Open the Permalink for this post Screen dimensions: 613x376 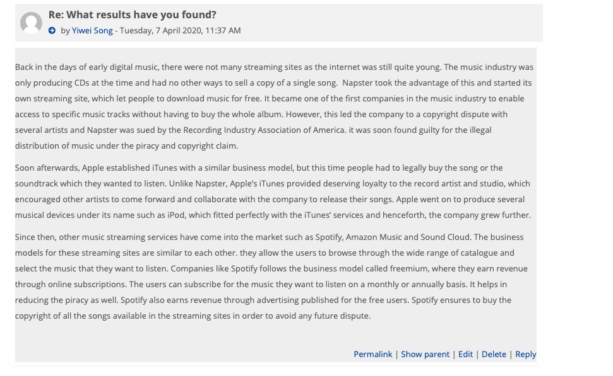coord(372,354)
